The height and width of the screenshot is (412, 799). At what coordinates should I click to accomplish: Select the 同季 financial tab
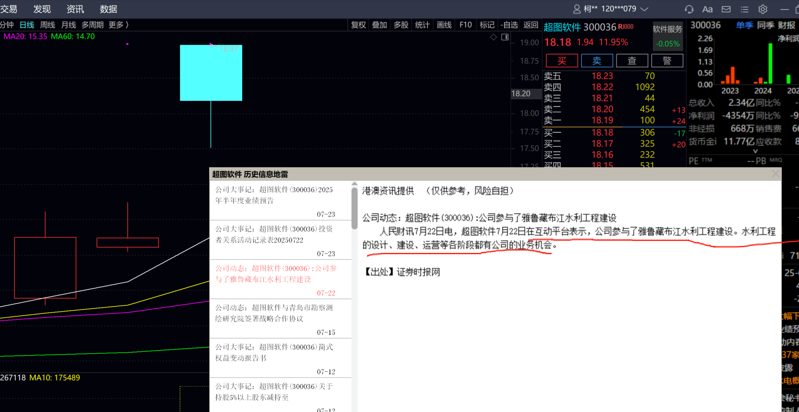tap(766, 25)
